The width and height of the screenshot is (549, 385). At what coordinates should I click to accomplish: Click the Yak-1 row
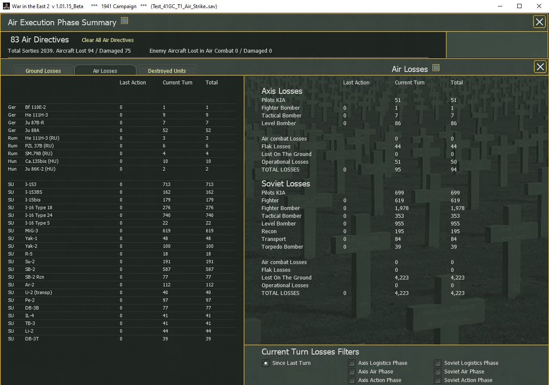[121, 239]
